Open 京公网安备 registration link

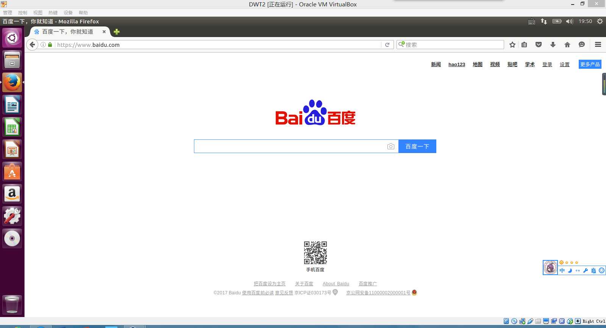tap(378, 293)
